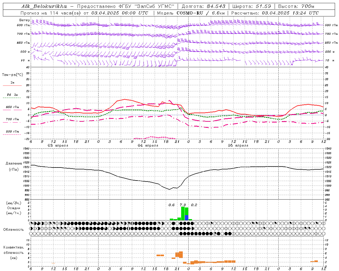Click the computed time Рассчитано: 03.04.2025 13:24 UTC
This screenshot has height=271, width=339.
pos(275,13)
